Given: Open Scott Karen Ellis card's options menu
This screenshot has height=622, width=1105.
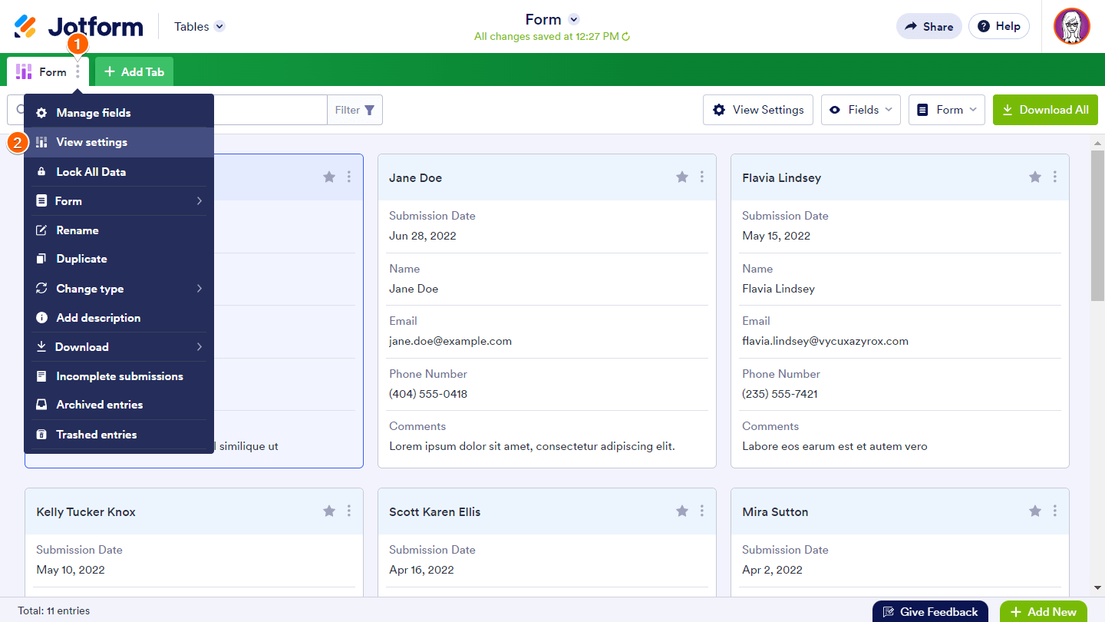Looking at the screenshot, I should 702,511.
